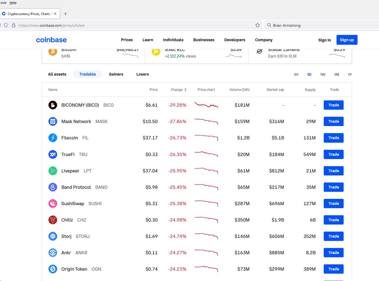The width and height of the screenshot is (379, 281).
Task: Click the Filecoin coin icon
Action: [53, 138]
